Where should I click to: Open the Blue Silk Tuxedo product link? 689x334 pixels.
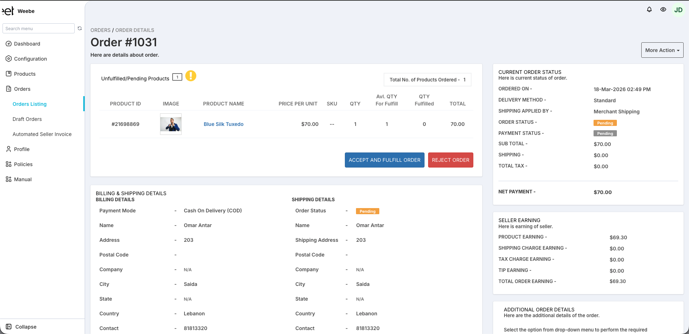pos(223,124)
